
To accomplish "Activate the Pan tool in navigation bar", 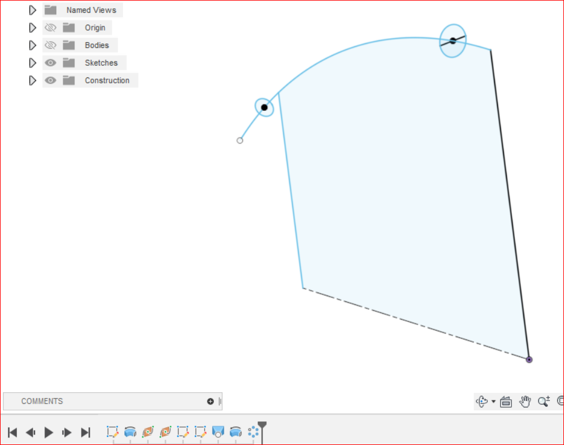I will (525, 402).
